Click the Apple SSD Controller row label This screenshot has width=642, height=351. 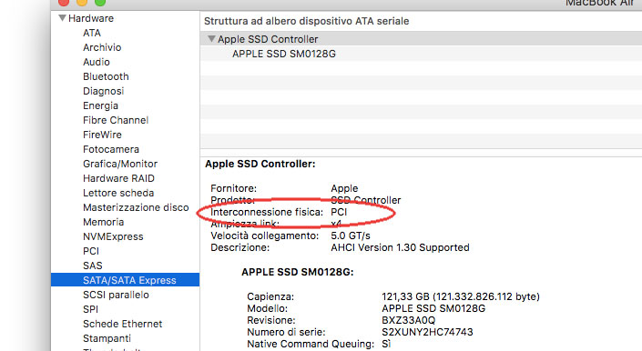[268, 39]
